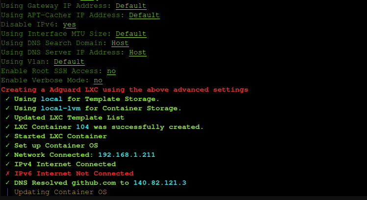Screen dimensions: 367x200
Task: Click the checkmark before Set up Container OS
Action: point(7,146)
